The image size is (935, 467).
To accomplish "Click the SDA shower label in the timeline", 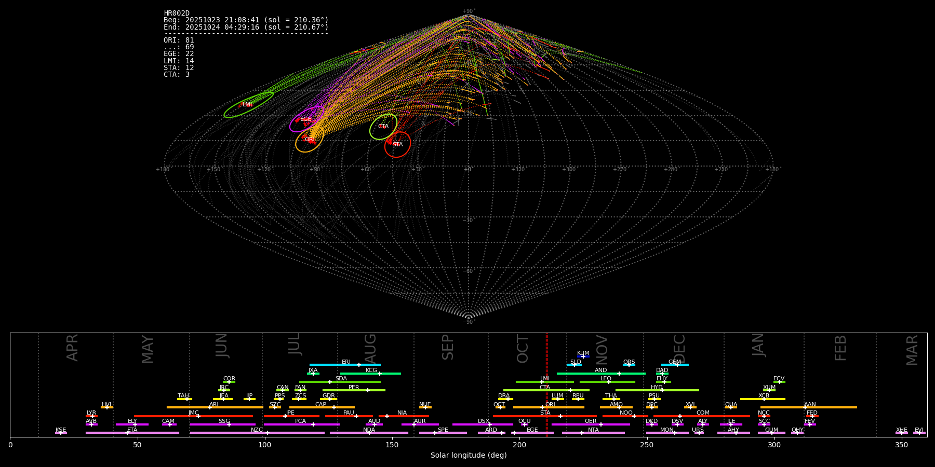I will point(341,379).
